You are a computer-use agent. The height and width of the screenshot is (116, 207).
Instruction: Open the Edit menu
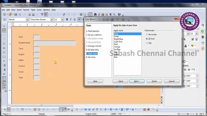(8, 10)
